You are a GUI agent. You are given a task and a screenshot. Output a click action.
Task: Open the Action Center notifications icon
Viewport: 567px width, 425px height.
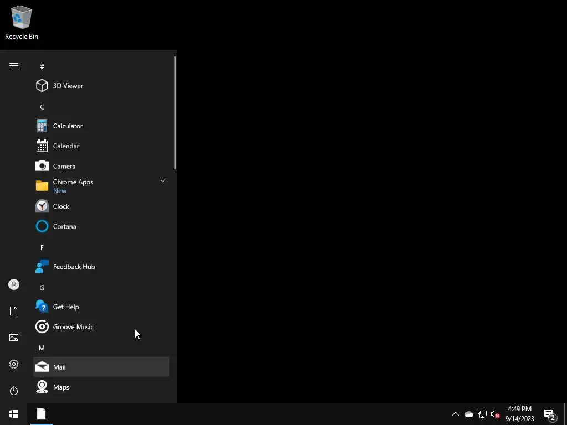pos(550,415)
